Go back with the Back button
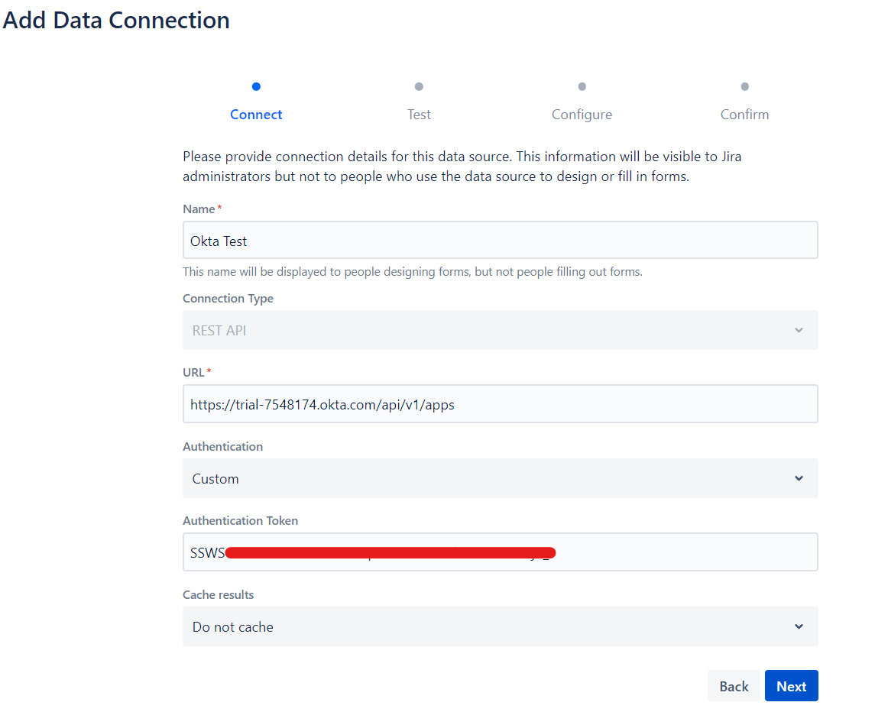This screenshot has height=728, width=888. coord(734,685)
